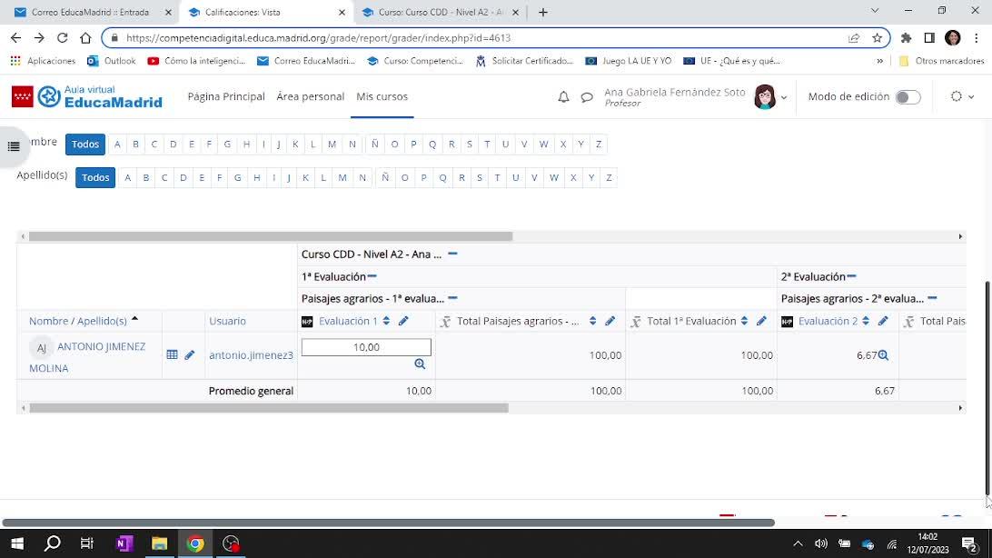The image size is (992, 558).
Task: Collapse the Curso CDD - Nivel A2 category
Action: pyautogui.click(x=452, y=254)
